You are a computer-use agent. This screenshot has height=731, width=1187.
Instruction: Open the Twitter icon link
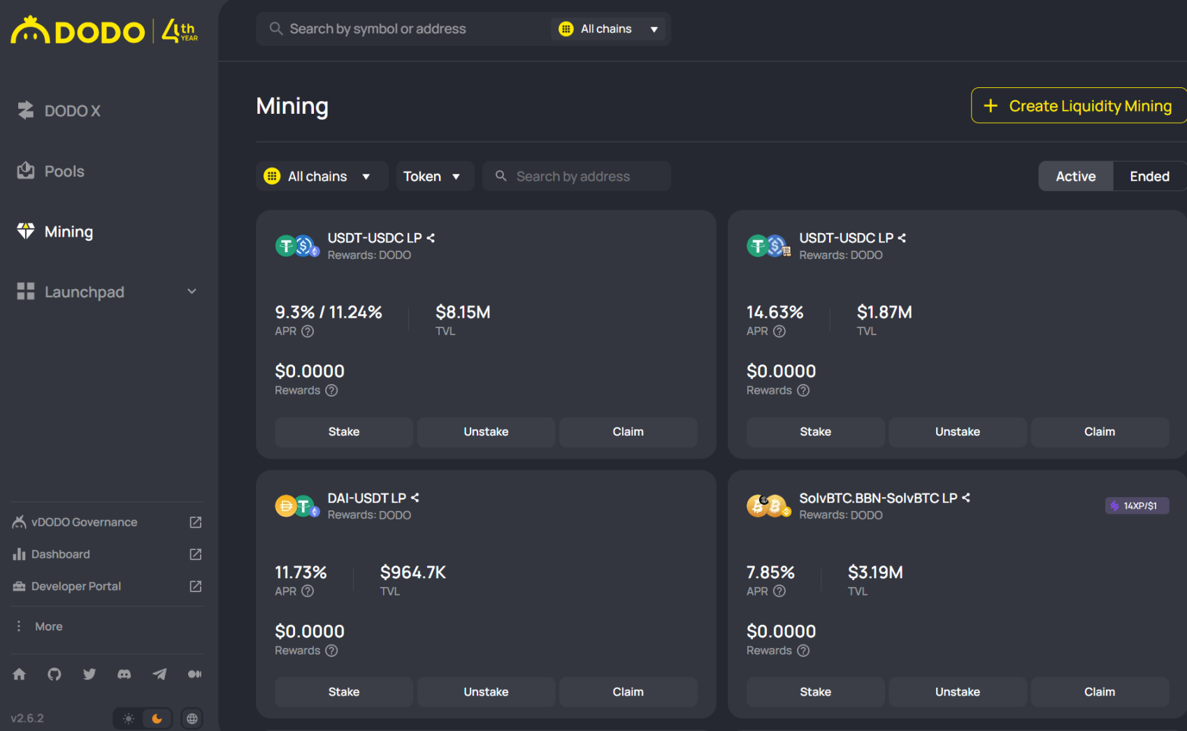tap(89, 674)
